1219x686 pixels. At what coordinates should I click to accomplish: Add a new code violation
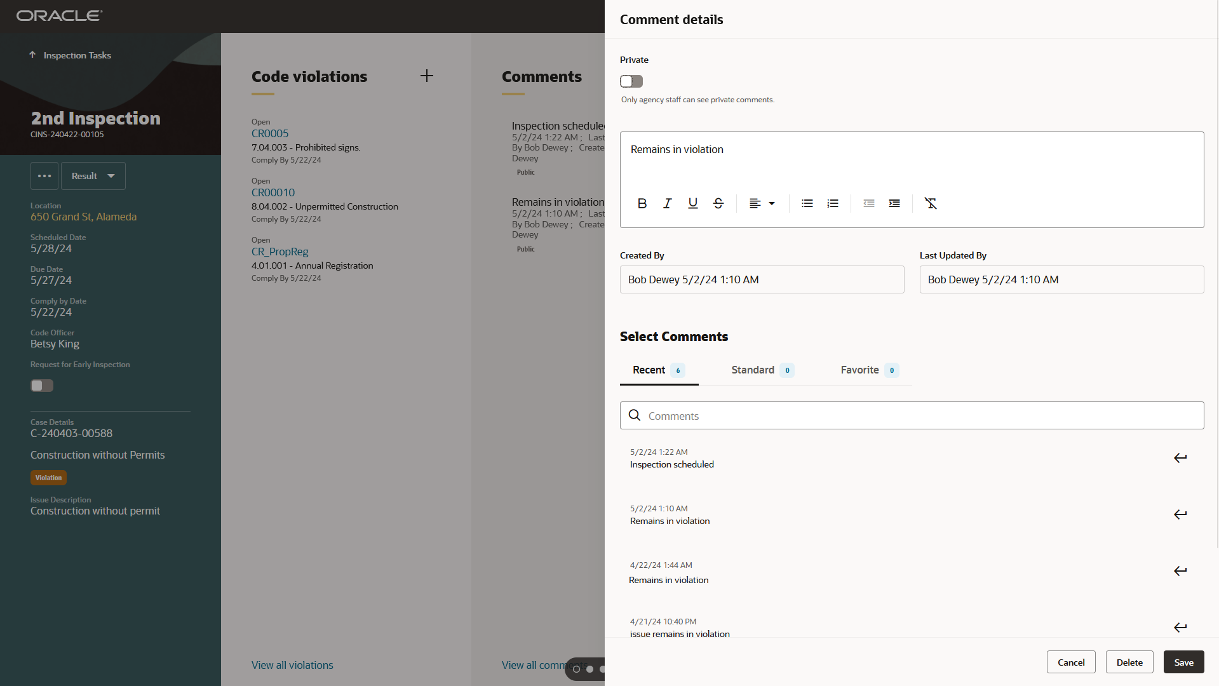(x=426, y=76)
